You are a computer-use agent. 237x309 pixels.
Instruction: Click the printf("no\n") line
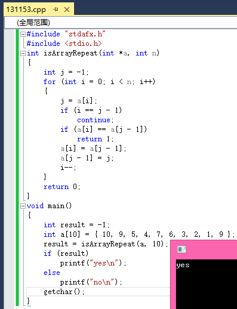pyautogui.click(x=91, y=282)
